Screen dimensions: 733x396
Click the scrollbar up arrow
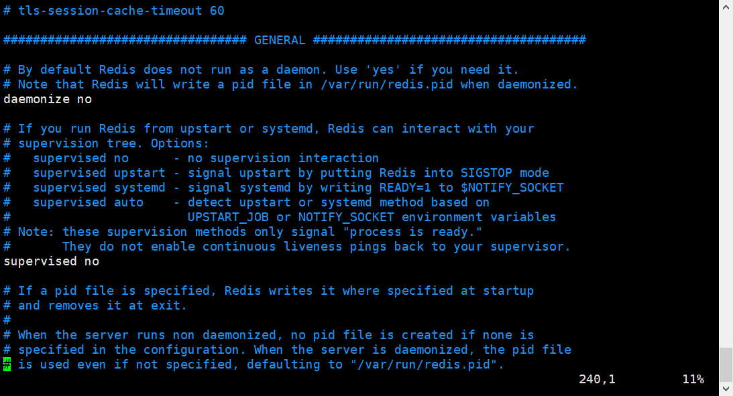tap(726, 7)
